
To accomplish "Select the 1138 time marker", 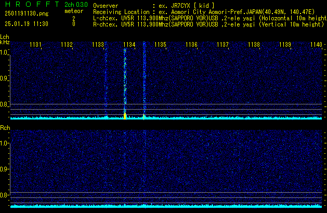I will click(254, 45).
